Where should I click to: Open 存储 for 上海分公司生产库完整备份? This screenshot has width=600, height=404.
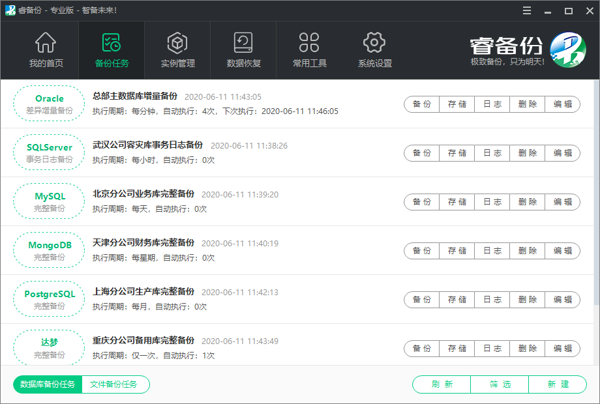click(x=457, y=300)
